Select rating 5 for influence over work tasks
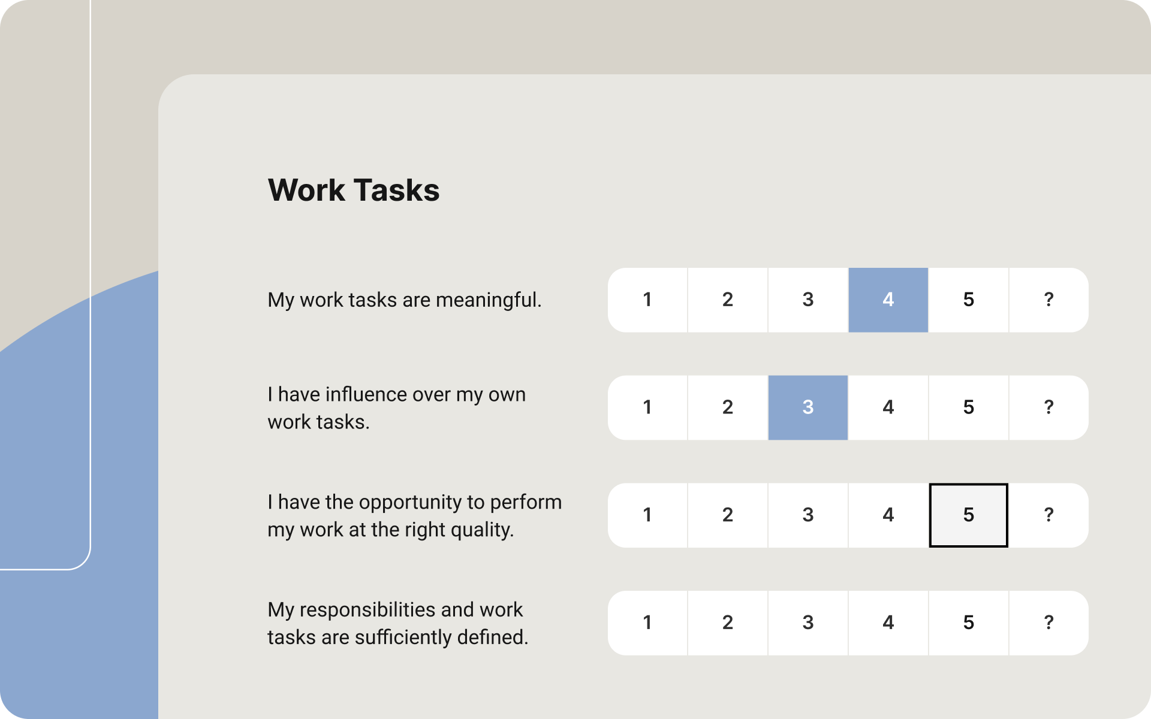The image size is (1151, 719). click(x=968, y=407)
